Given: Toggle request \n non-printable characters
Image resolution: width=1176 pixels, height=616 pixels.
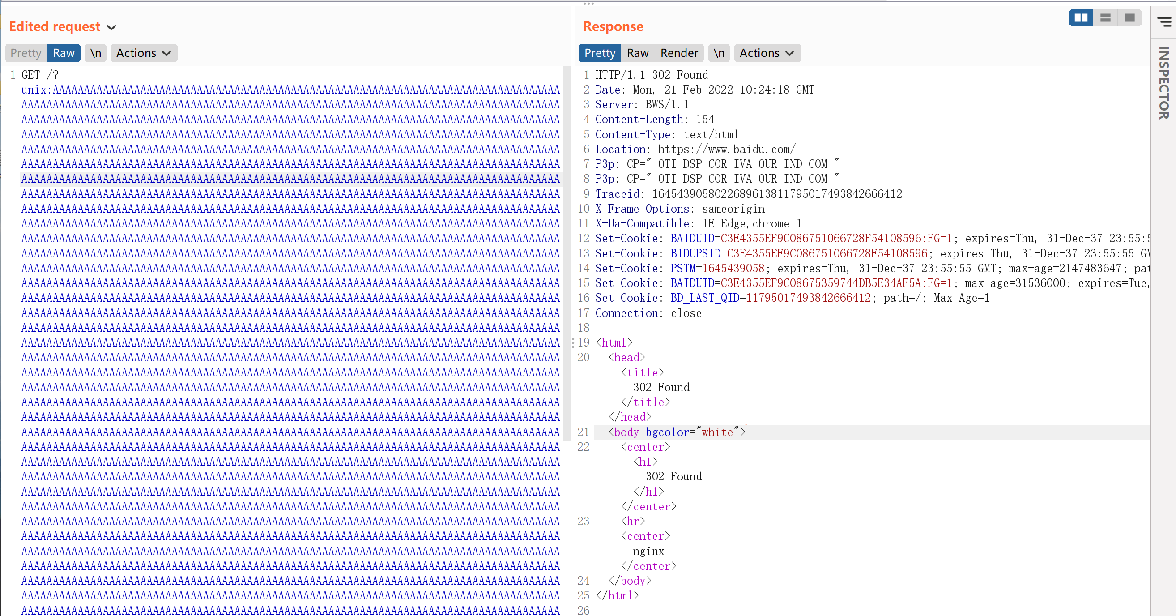Looking at the screenshot, I should pos(95,53).
